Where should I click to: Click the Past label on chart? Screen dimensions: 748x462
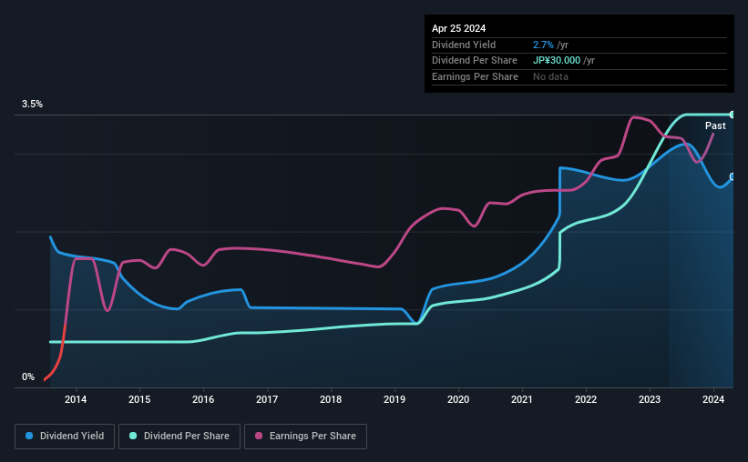pos(715,126)
